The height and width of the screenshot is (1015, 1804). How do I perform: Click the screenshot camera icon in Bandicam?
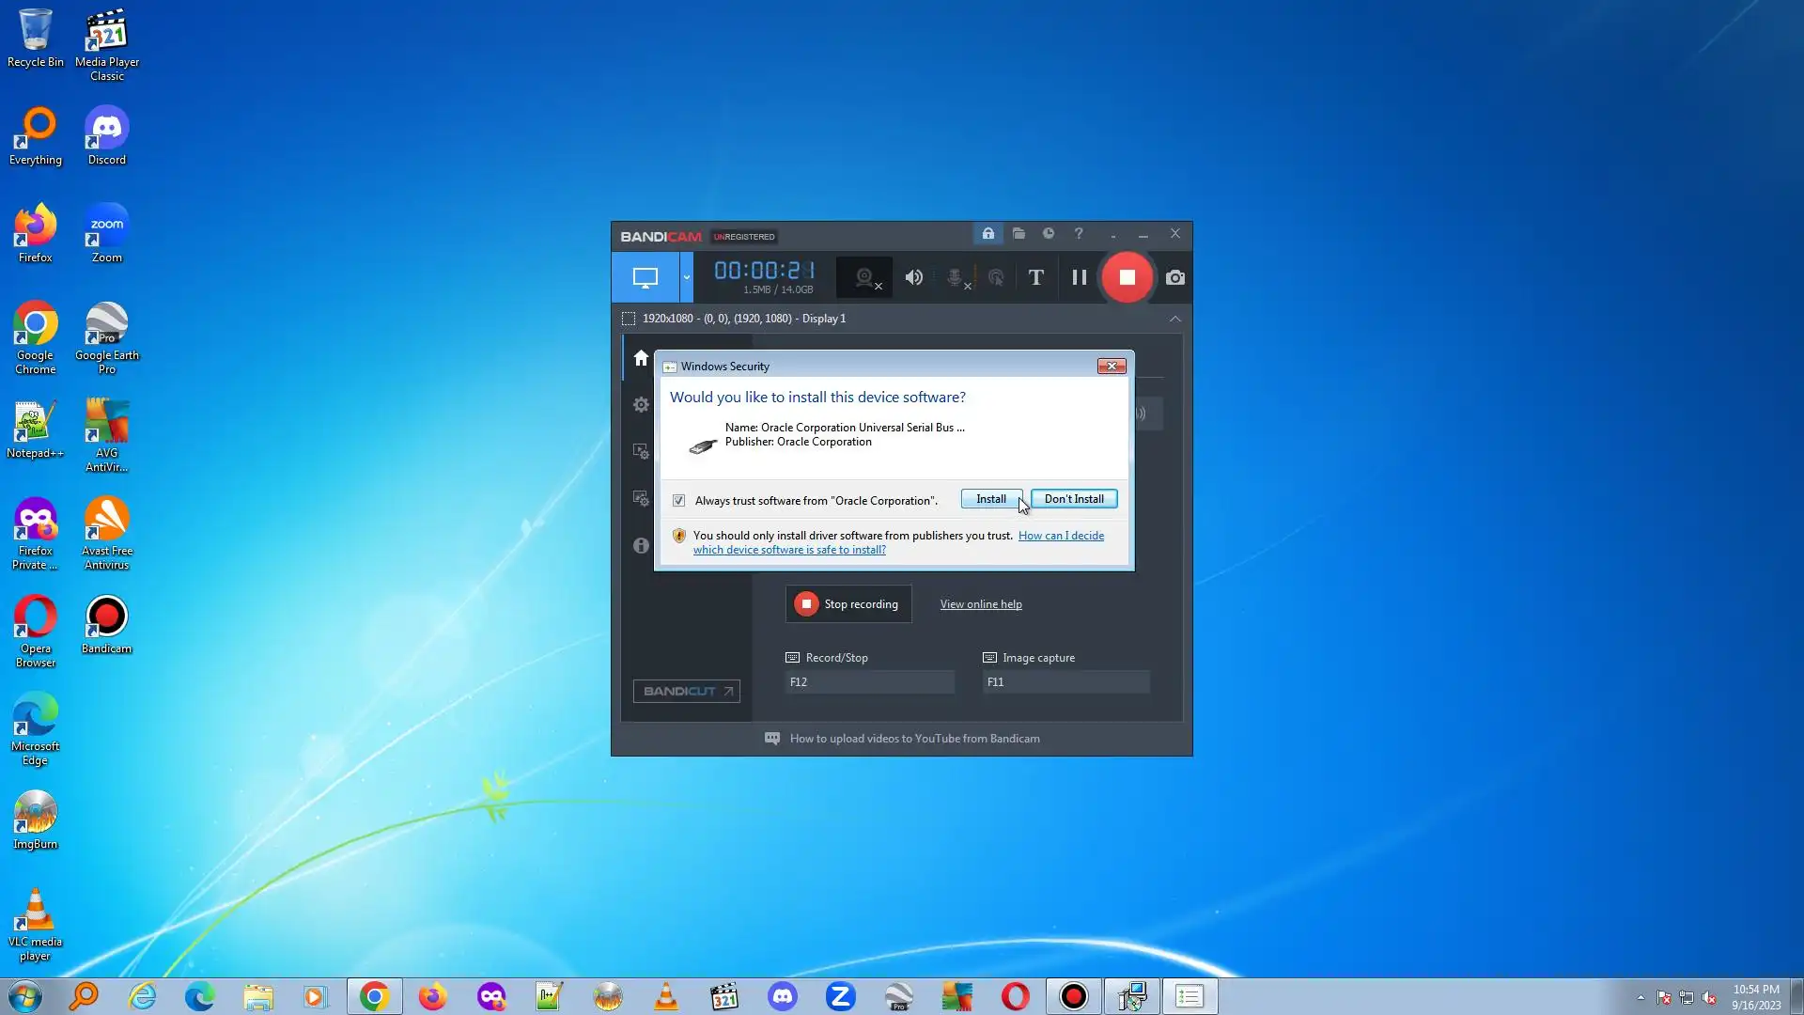pos(1174,277)
